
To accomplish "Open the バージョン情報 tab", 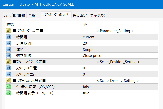I will pyautogui.click(x=15, y=15).
